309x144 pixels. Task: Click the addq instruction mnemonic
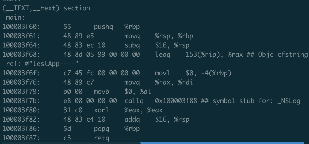(x=132, y=119)
